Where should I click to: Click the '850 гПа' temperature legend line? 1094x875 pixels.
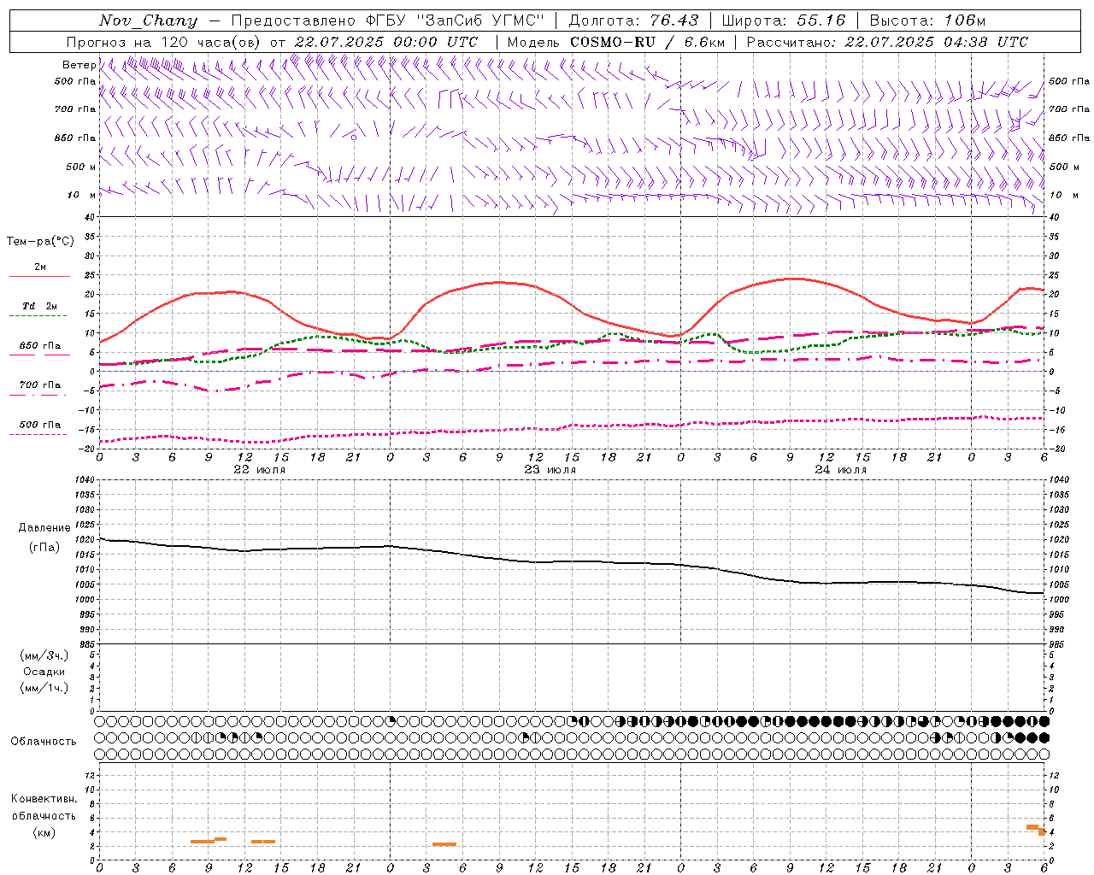[x=38, y=355]
